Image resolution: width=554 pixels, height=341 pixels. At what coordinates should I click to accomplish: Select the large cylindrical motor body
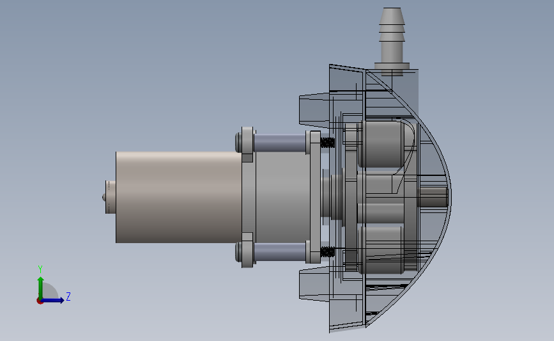tap(179, 197)
